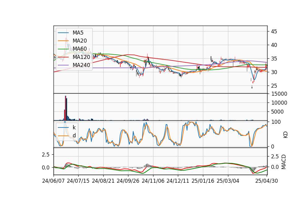Click the volume axis value 5000

coord(278,112)
